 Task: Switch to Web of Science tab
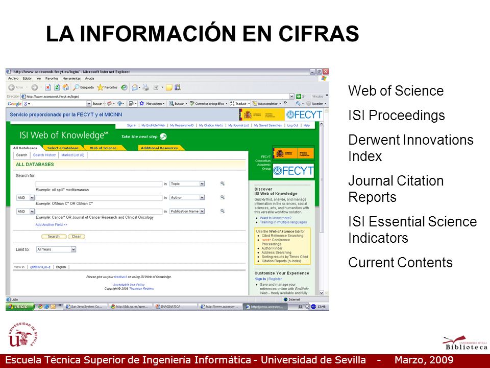point(103,148)
